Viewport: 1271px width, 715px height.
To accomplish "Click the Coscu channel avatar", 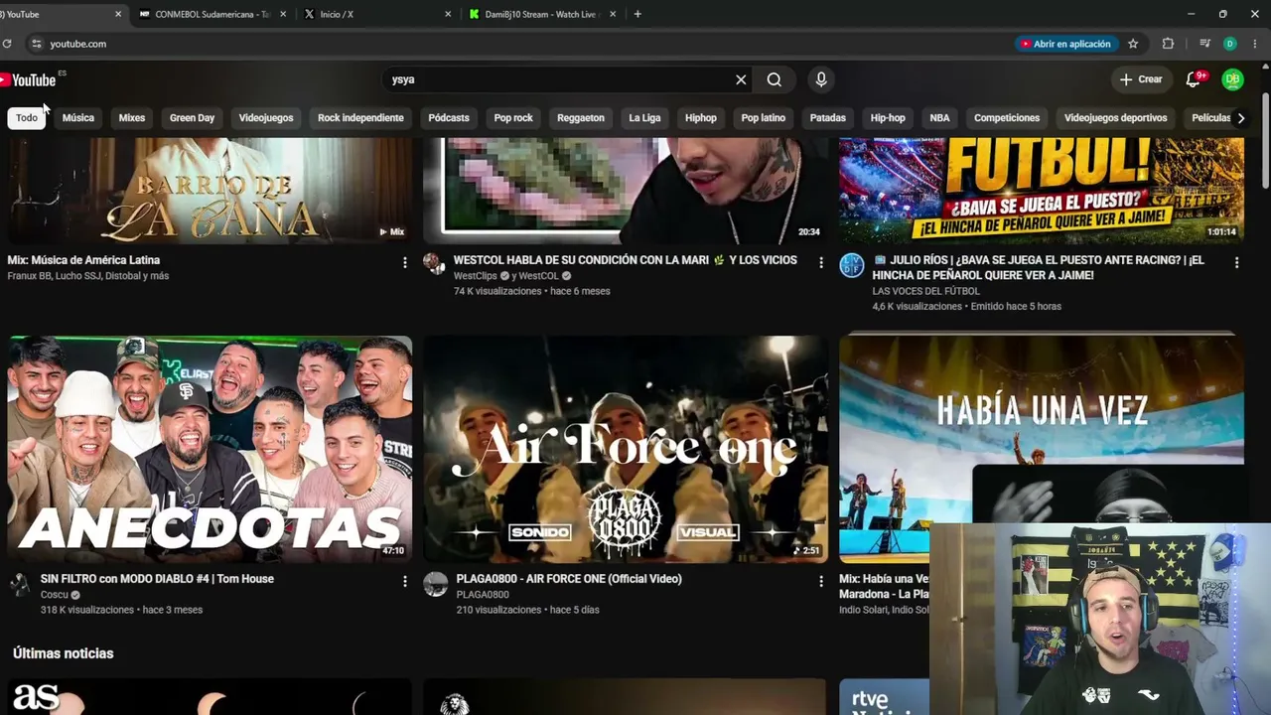I will click(20, 583).
